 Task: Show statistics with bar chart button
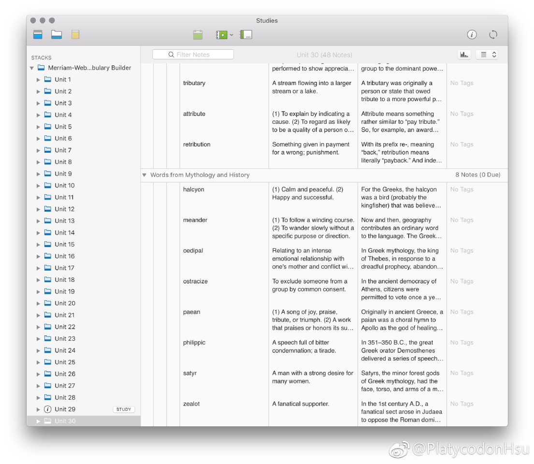464,55
